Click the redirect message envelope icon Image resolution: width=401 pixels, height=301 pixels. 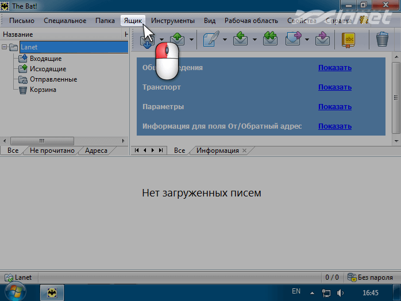(x=323, y=40)
